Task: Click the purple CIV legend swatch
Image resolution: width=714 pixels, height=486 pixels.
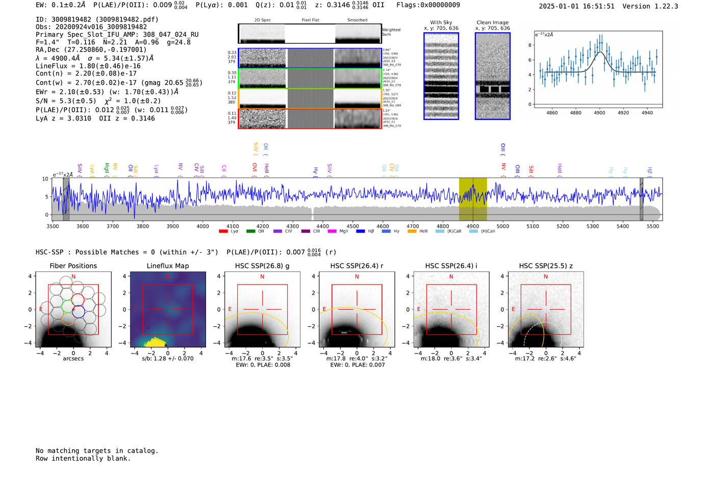Action: click(277, 232)
